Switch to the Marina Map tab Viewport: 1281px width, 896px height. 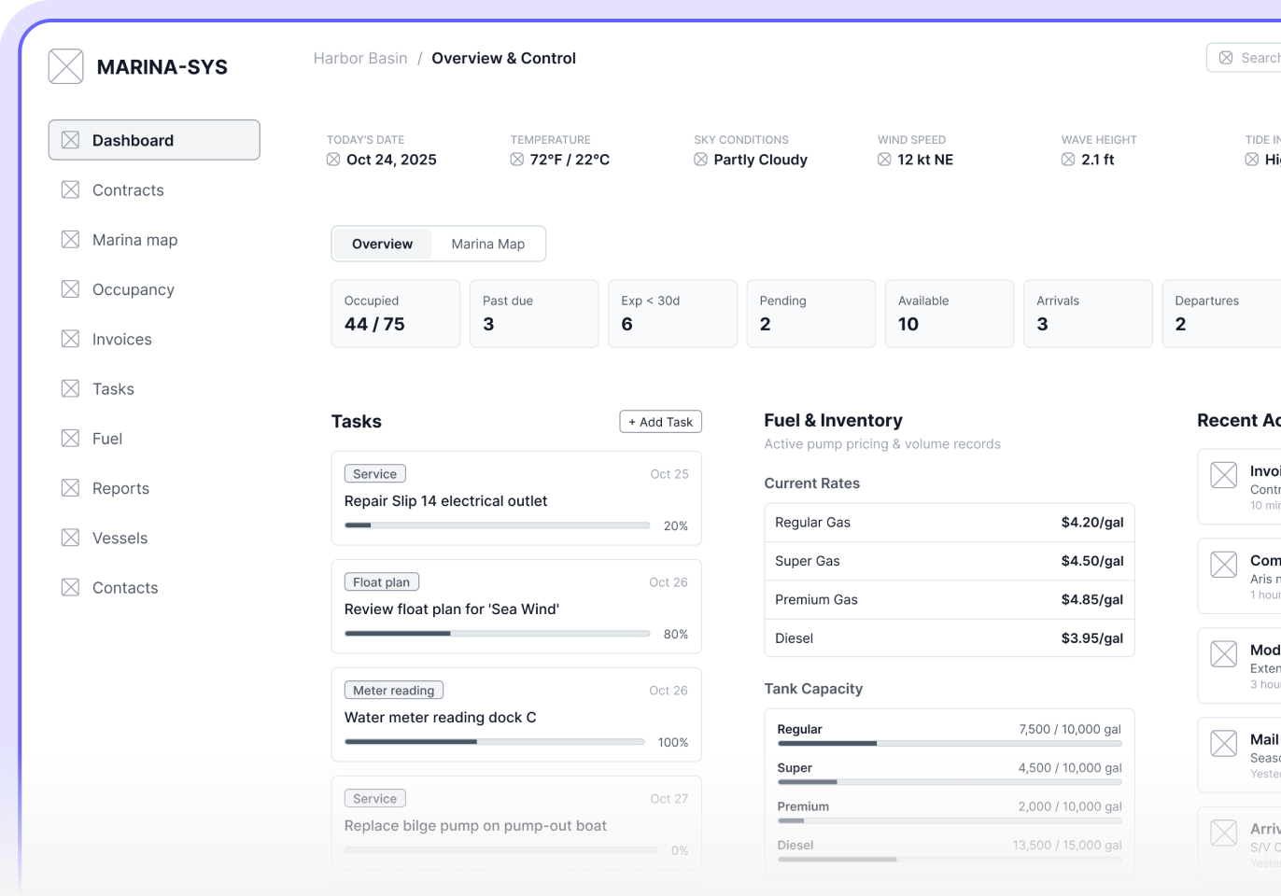(488, 244)
